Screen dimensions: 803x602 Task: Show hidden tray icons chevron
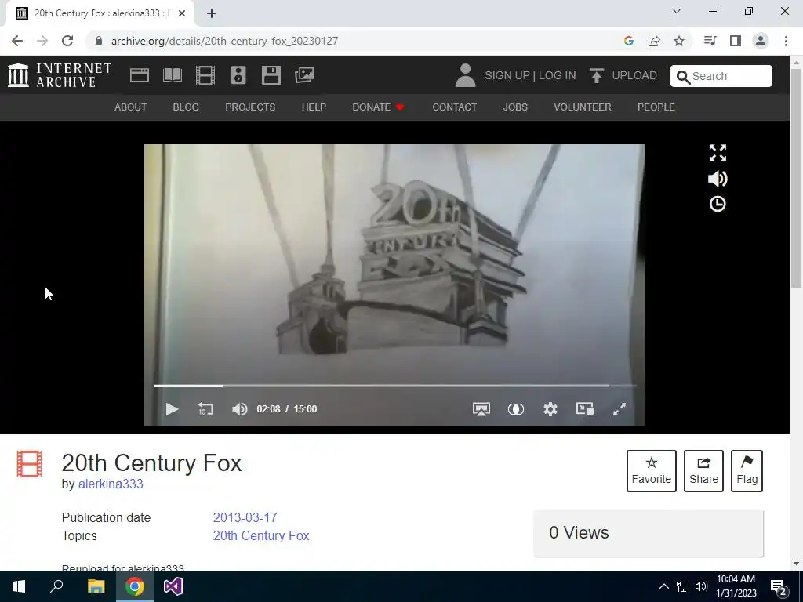[x=663, y=586]
